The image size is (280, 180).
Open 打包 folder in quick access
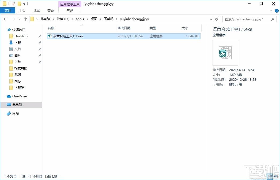[18, 62]
